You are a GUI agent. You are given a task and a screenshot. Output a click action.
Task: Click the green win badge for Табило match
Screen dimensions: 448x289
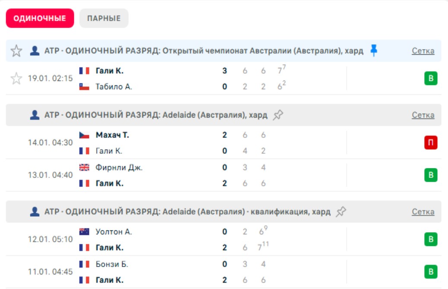point(430,78)
